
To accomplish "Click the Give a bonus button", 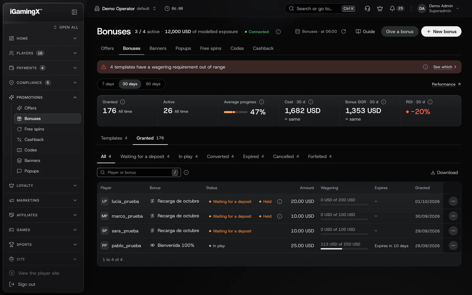I will pyautogui.click(x=400, y=31).
